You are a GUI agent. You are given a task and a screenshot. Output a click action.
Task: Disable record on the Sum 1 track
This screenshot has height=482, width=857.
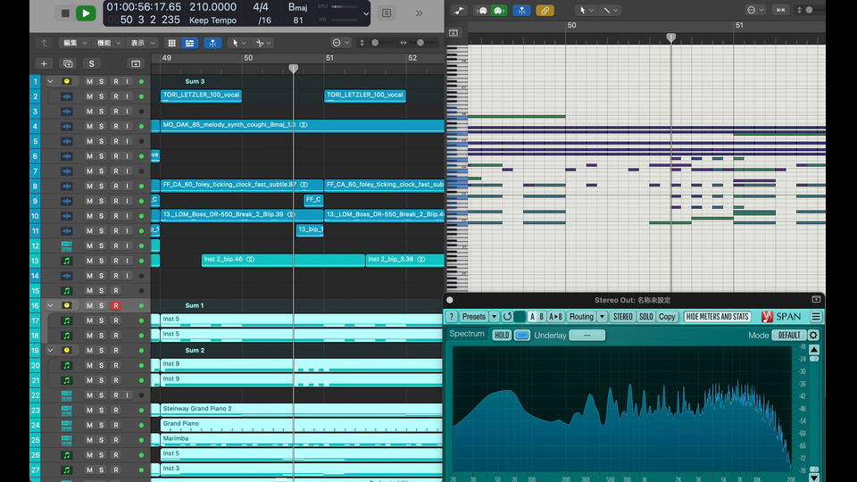115,305
